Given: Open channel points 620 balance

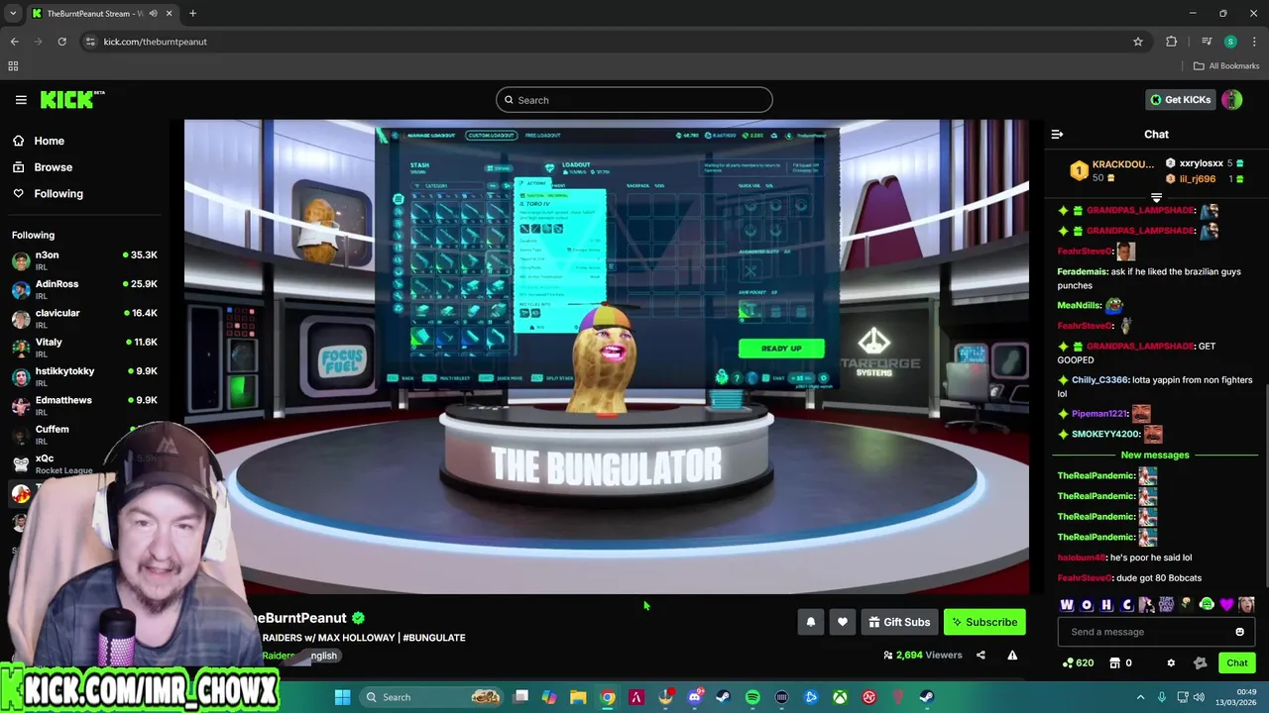Looking at the screenshot, I should tap(1078, 663).
